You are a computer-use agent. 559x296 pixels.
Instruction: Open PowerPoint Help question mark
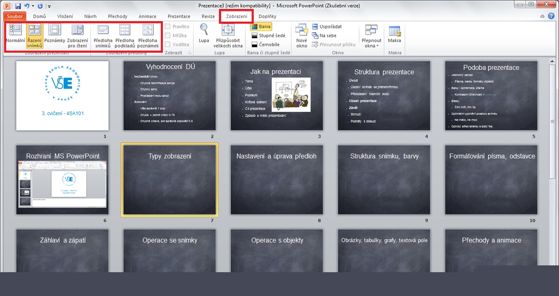[551, 16]
